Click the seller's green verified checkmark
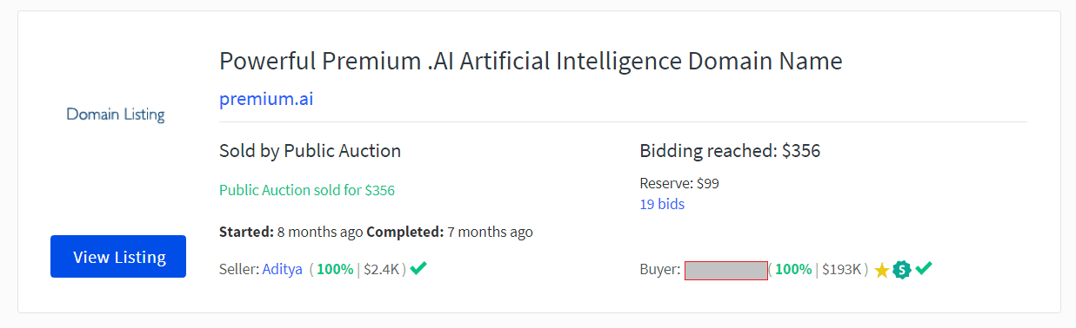 [418, 268]
